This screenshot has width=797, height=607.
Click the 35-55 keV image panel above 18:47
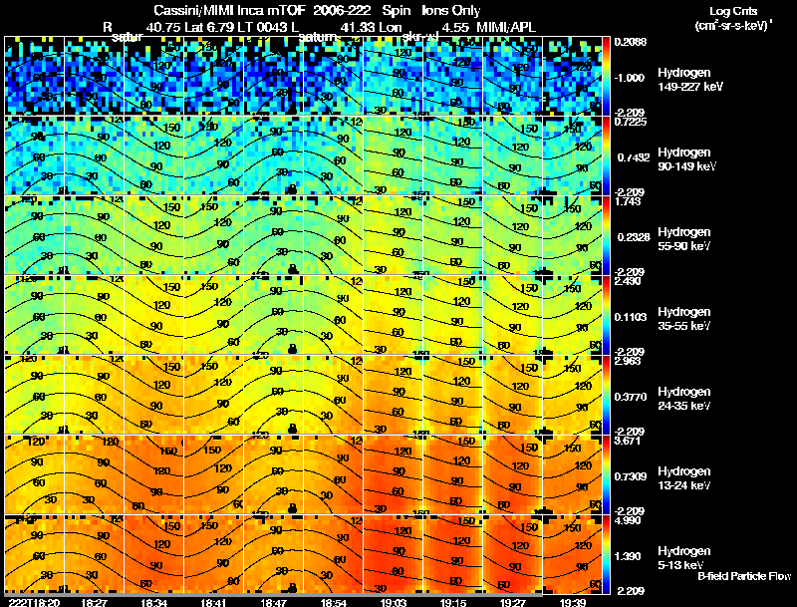click(273, 315)
